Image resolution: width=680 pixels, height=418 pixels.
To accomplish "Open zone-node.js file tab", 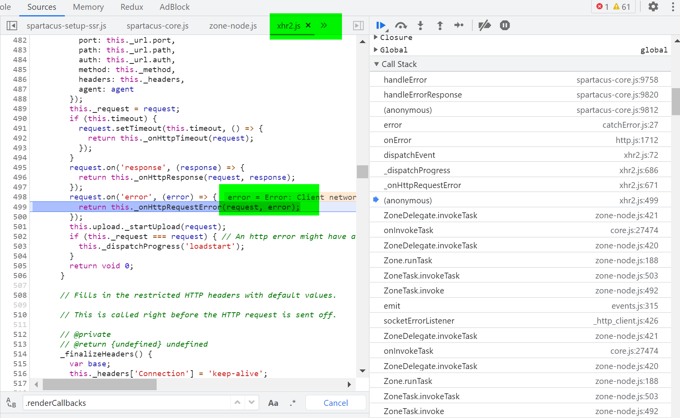I will (233, 26).
